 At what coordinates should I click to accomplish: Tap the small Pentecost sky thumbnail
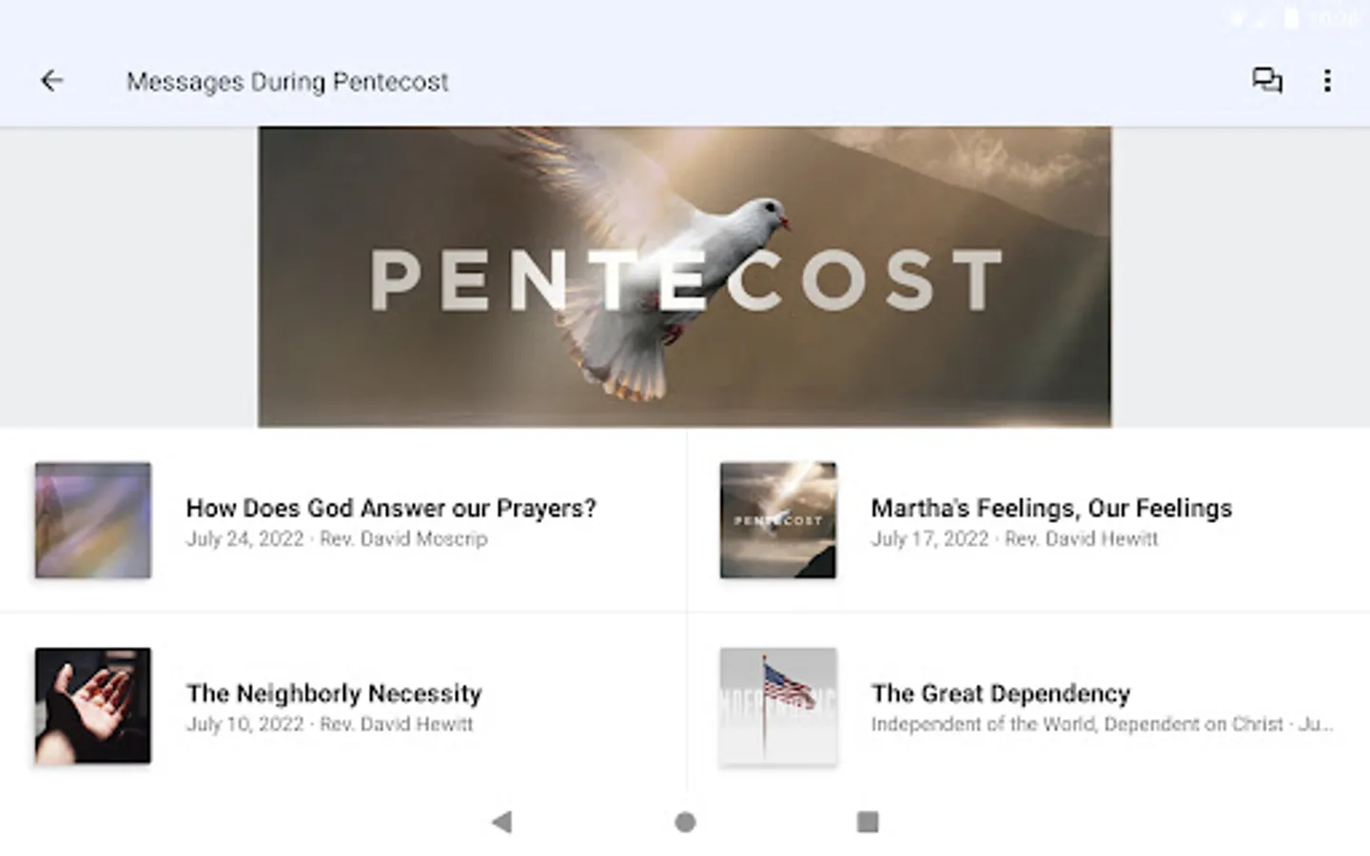778,520
